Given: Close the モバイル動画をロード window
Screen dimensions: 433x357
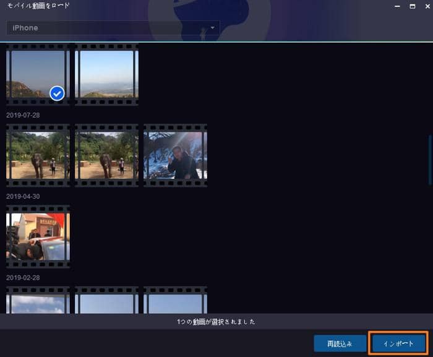Looking at the screenshot, I should point(427,6).
